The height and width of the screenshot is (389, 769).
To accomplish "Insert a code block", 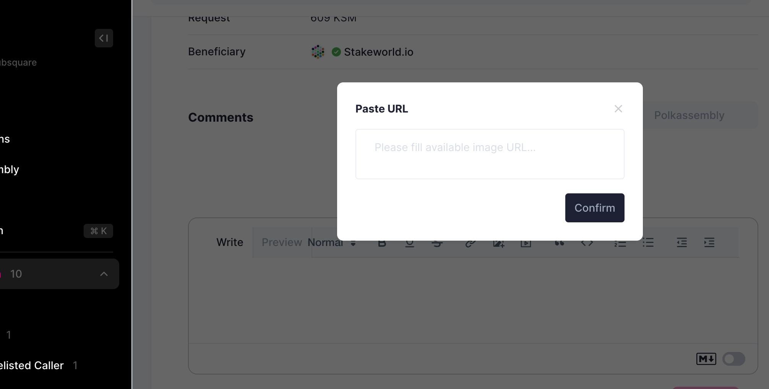I will click(587, 243).
